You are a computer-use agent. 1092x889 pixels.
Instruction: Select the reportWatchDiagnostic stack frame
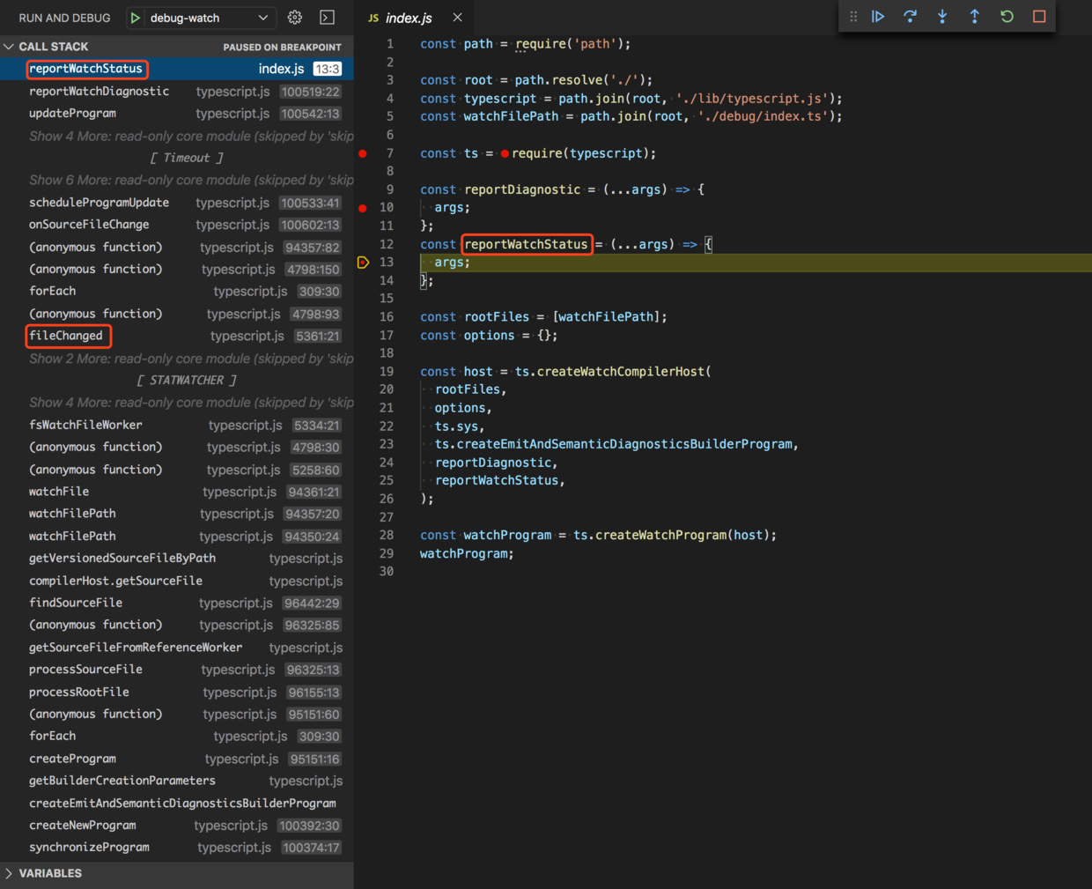[176, 92]
